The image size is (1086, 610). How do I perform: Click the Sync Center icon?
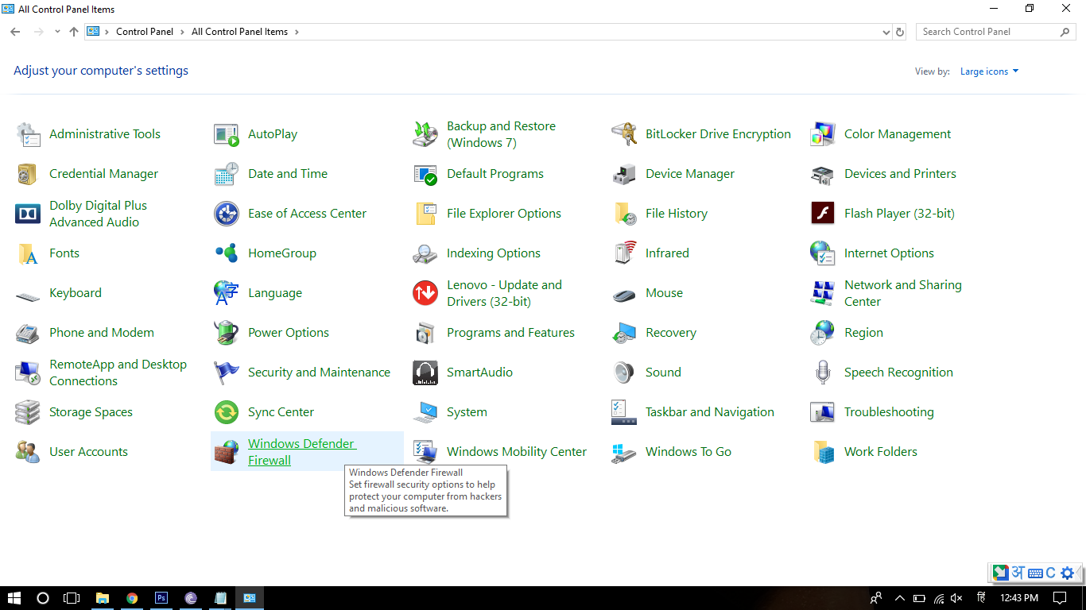point(227,412)
